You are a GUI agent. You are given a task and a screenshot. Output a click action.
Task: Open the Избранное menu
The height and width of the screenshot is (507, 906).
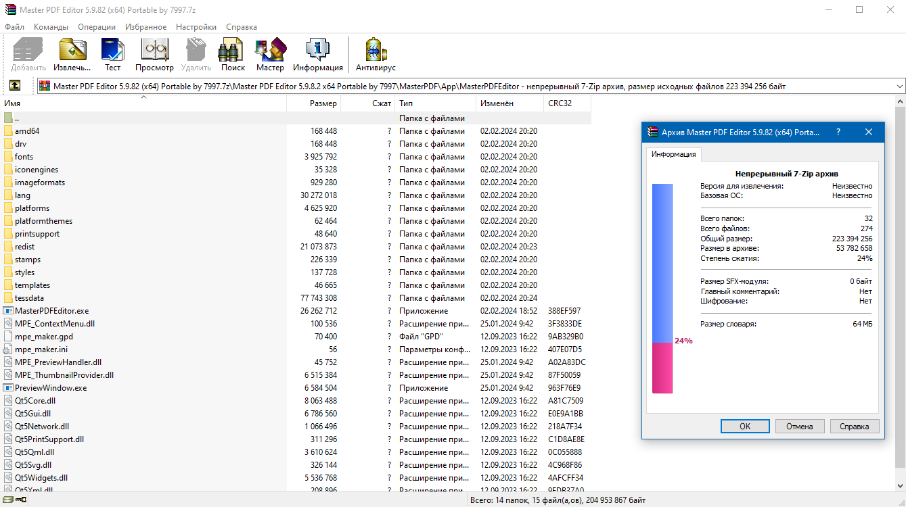coord(145,27)
